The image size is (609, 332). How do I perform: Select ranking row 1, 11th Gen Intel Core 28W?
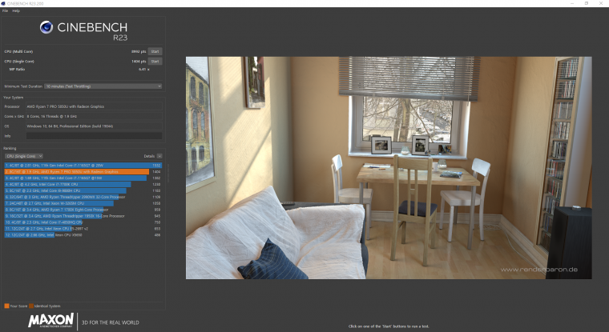83,166
